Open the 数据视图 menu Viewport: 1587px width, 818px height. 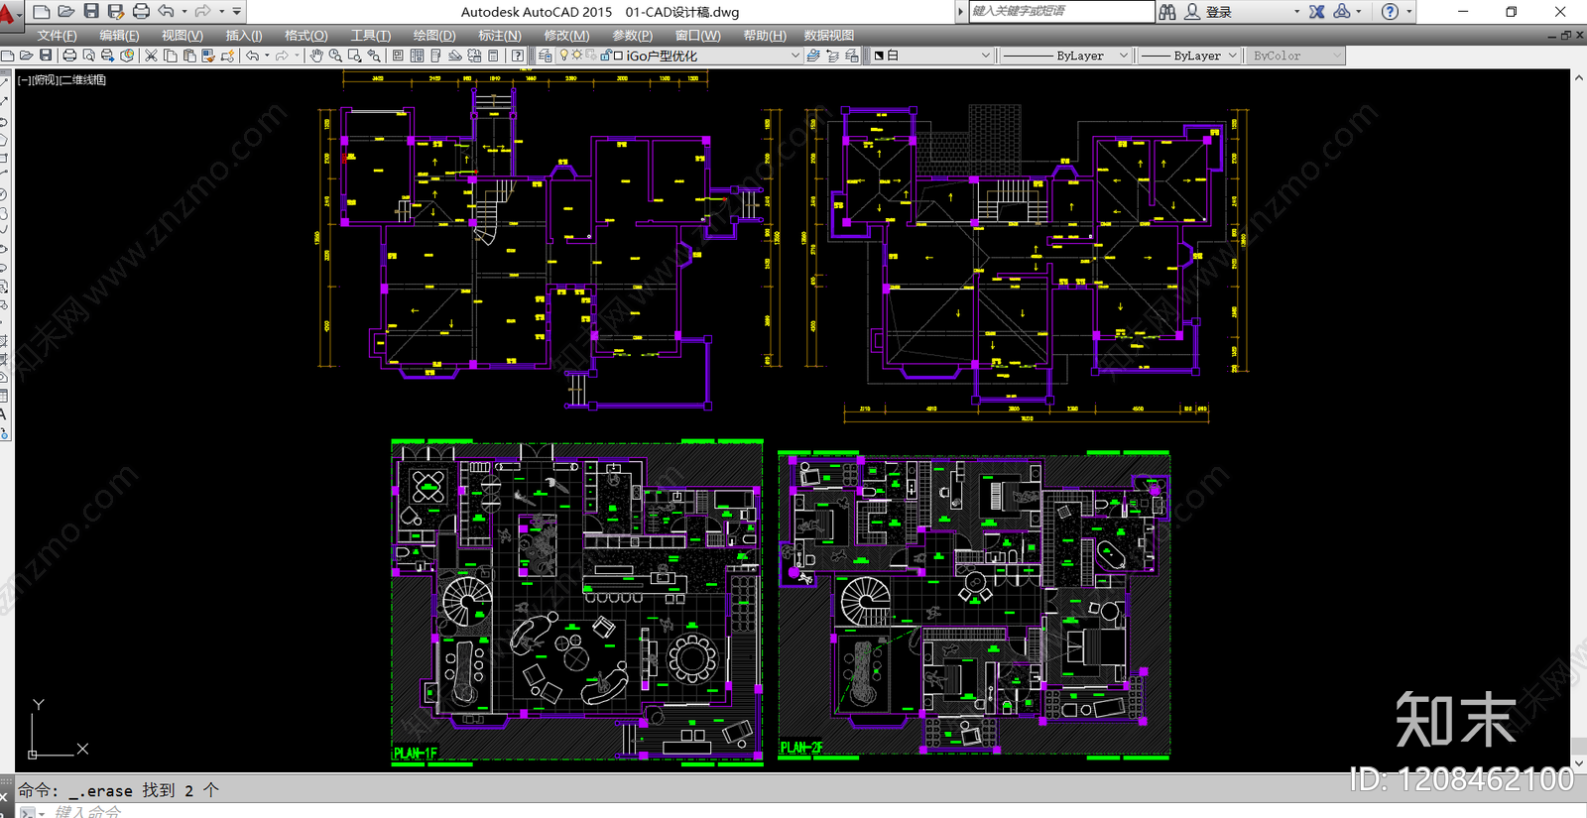tap(829, 35)
